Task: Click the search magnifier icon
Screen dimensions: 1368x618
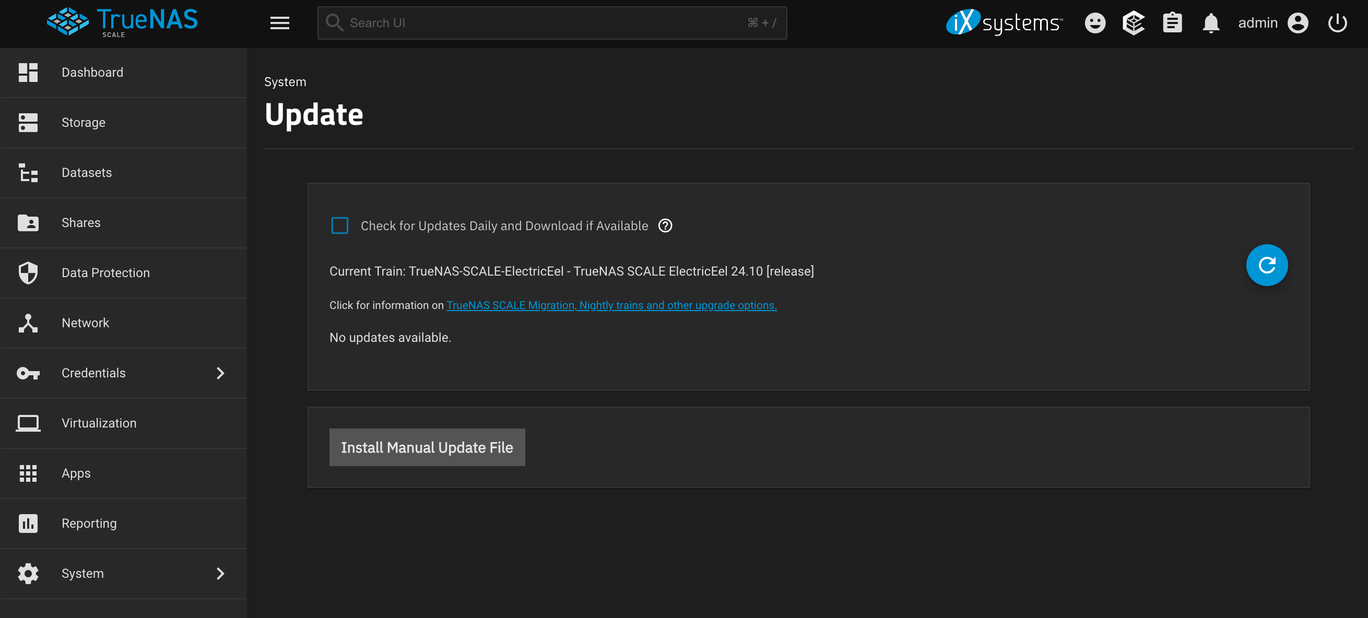Action: 334,23
